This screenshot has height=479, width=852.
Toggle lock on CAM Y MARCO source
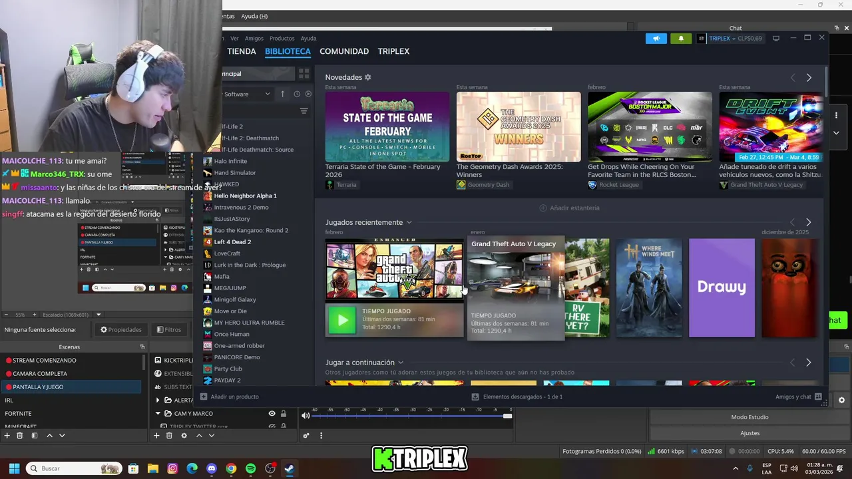[x=284, y=413]
